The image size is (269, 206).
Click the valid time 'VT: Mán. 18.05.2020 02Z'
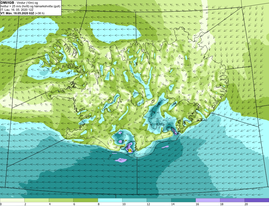pyautogui.click(x=17, y=13)
